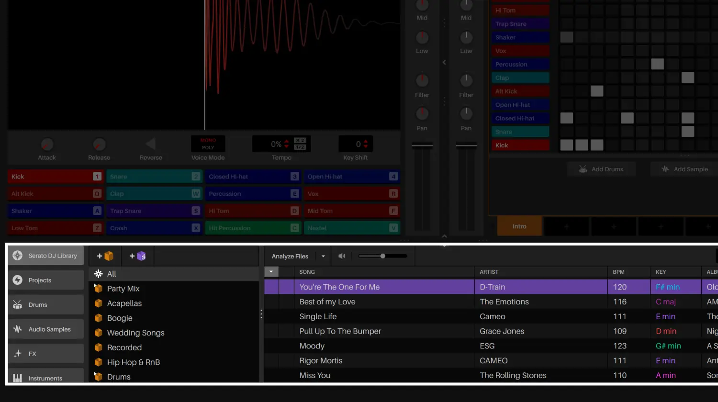Click the add Serato smart crate icon
The image size is (718, 402).
click(138, 256)
